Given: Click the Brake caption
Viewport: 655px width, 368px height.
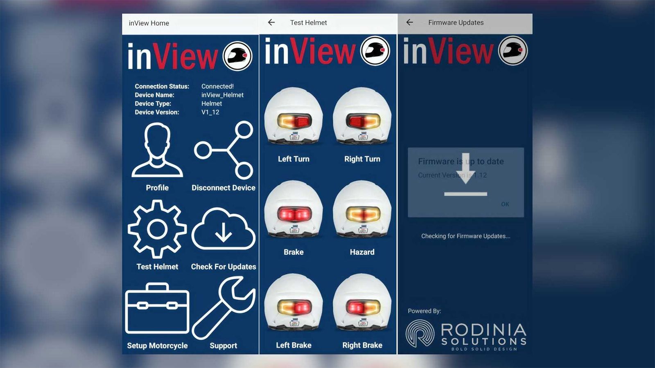Looking at the screenshot, I should point(294,252).
